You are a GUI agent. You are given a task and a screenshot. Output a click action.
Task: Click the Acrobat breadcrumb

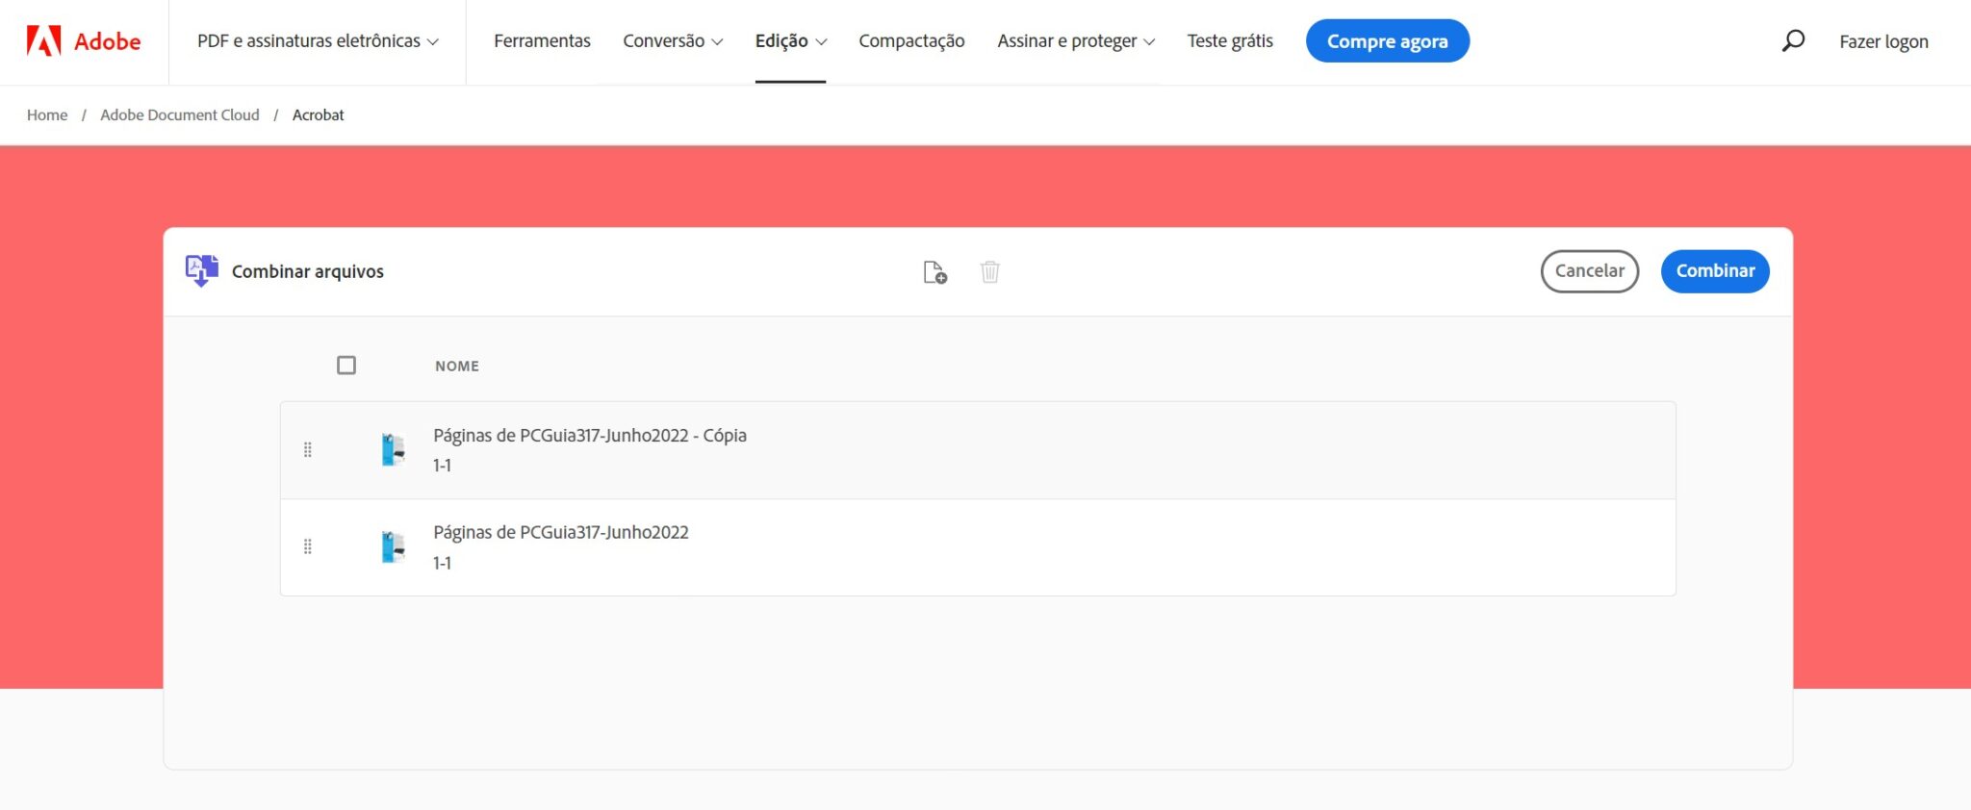tap(318, 115)
